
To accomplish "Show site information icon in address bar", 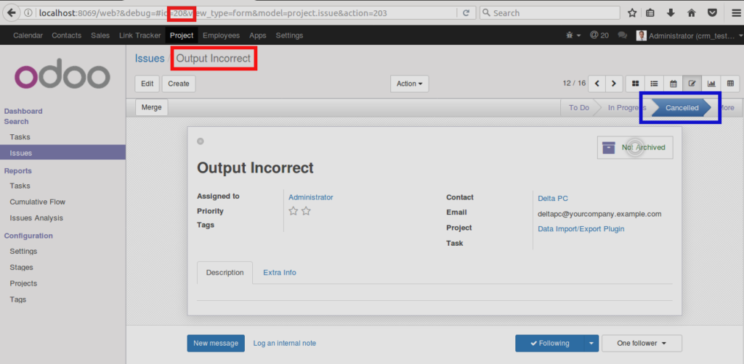I will click(28, 13).
